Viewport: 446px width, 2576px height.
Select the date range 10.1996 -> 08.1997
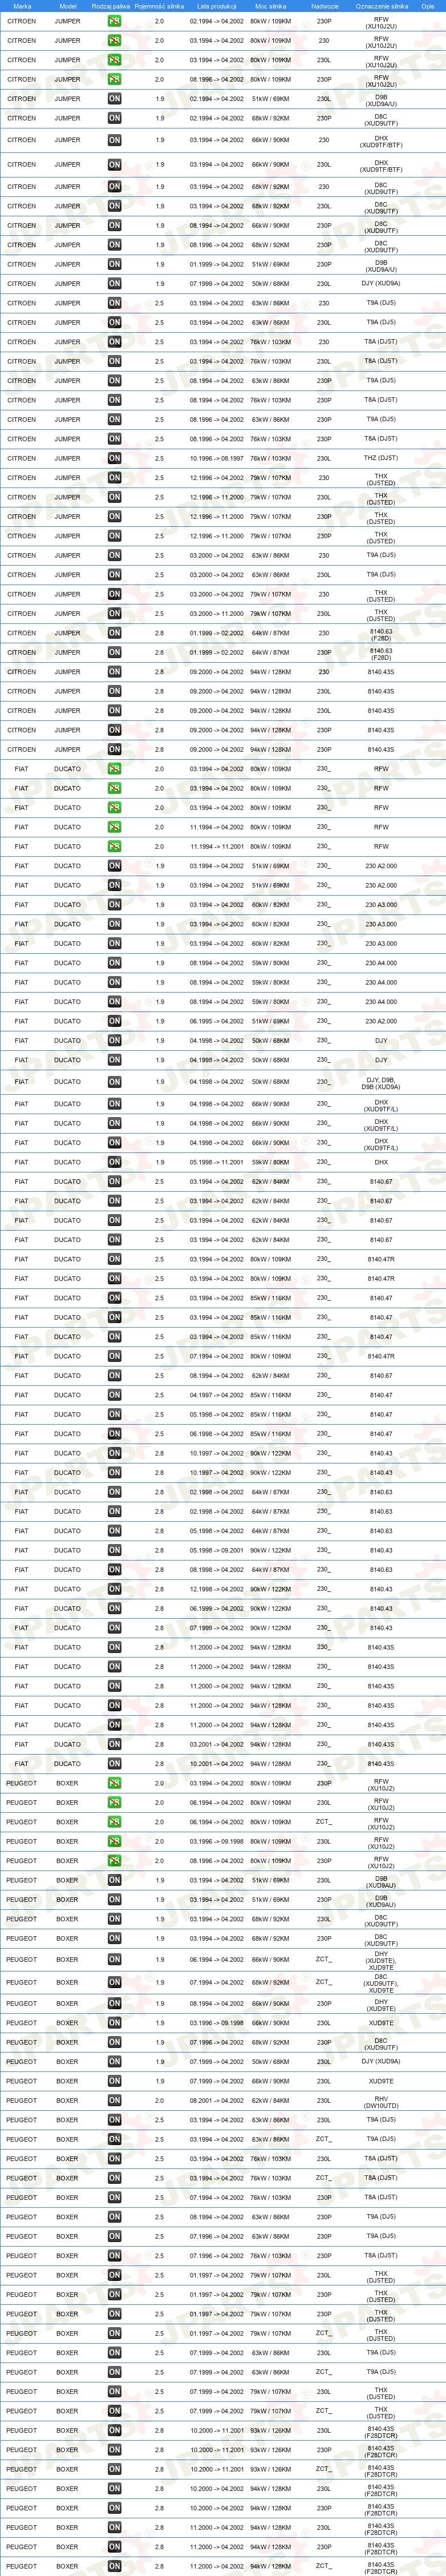217,459
